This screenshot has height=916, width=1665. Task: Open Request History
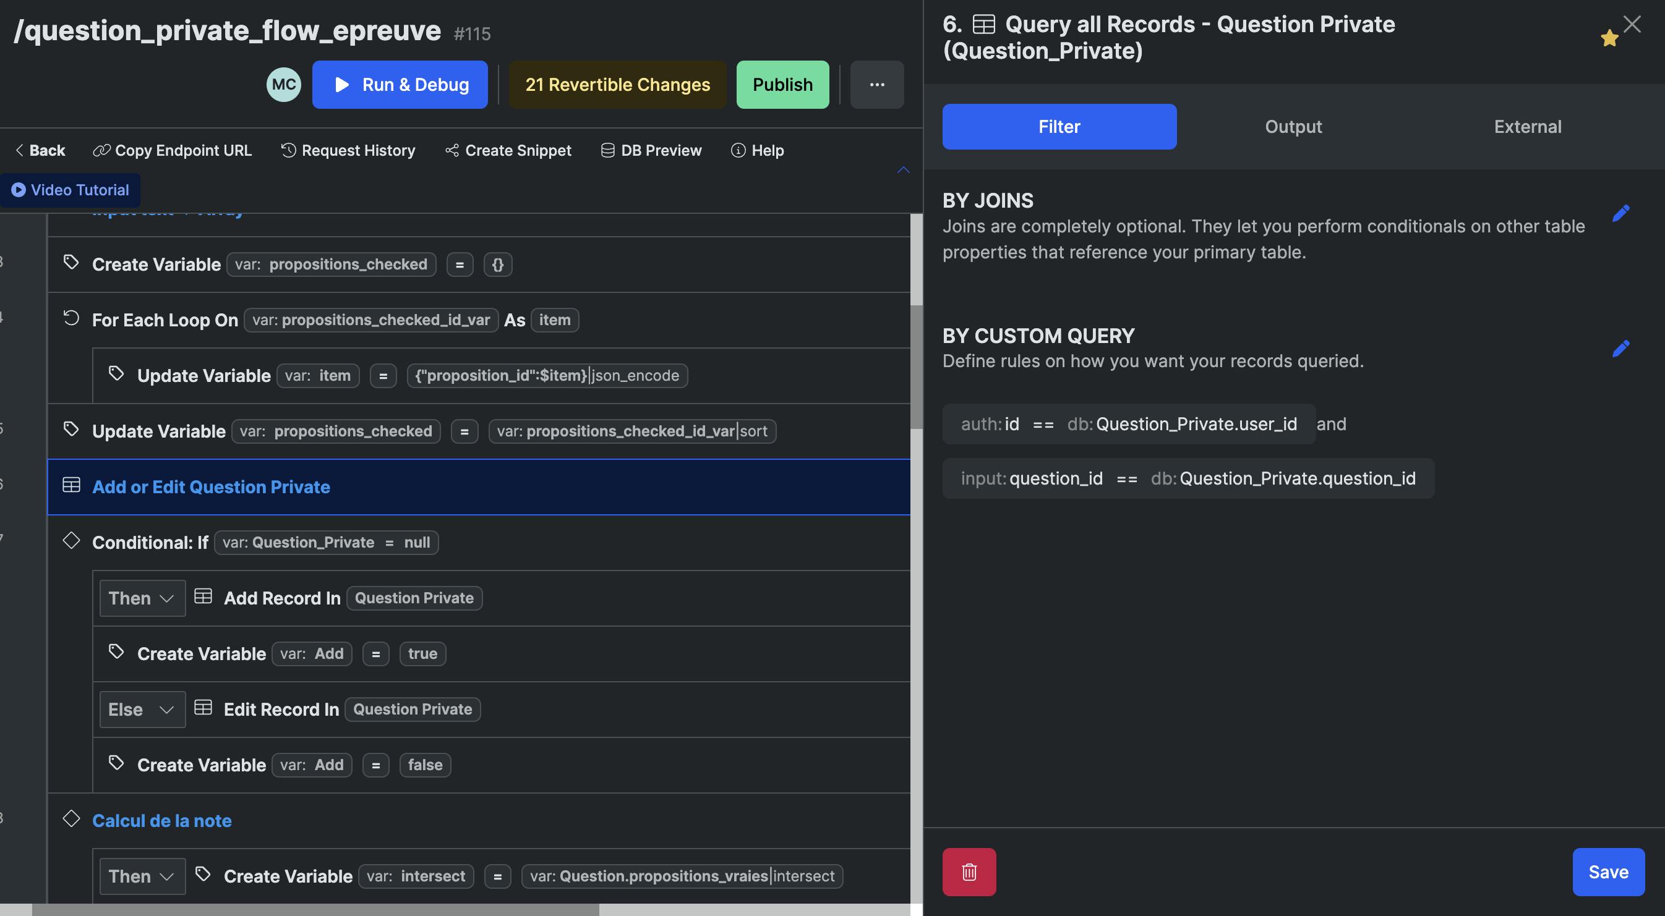point(348,151)
